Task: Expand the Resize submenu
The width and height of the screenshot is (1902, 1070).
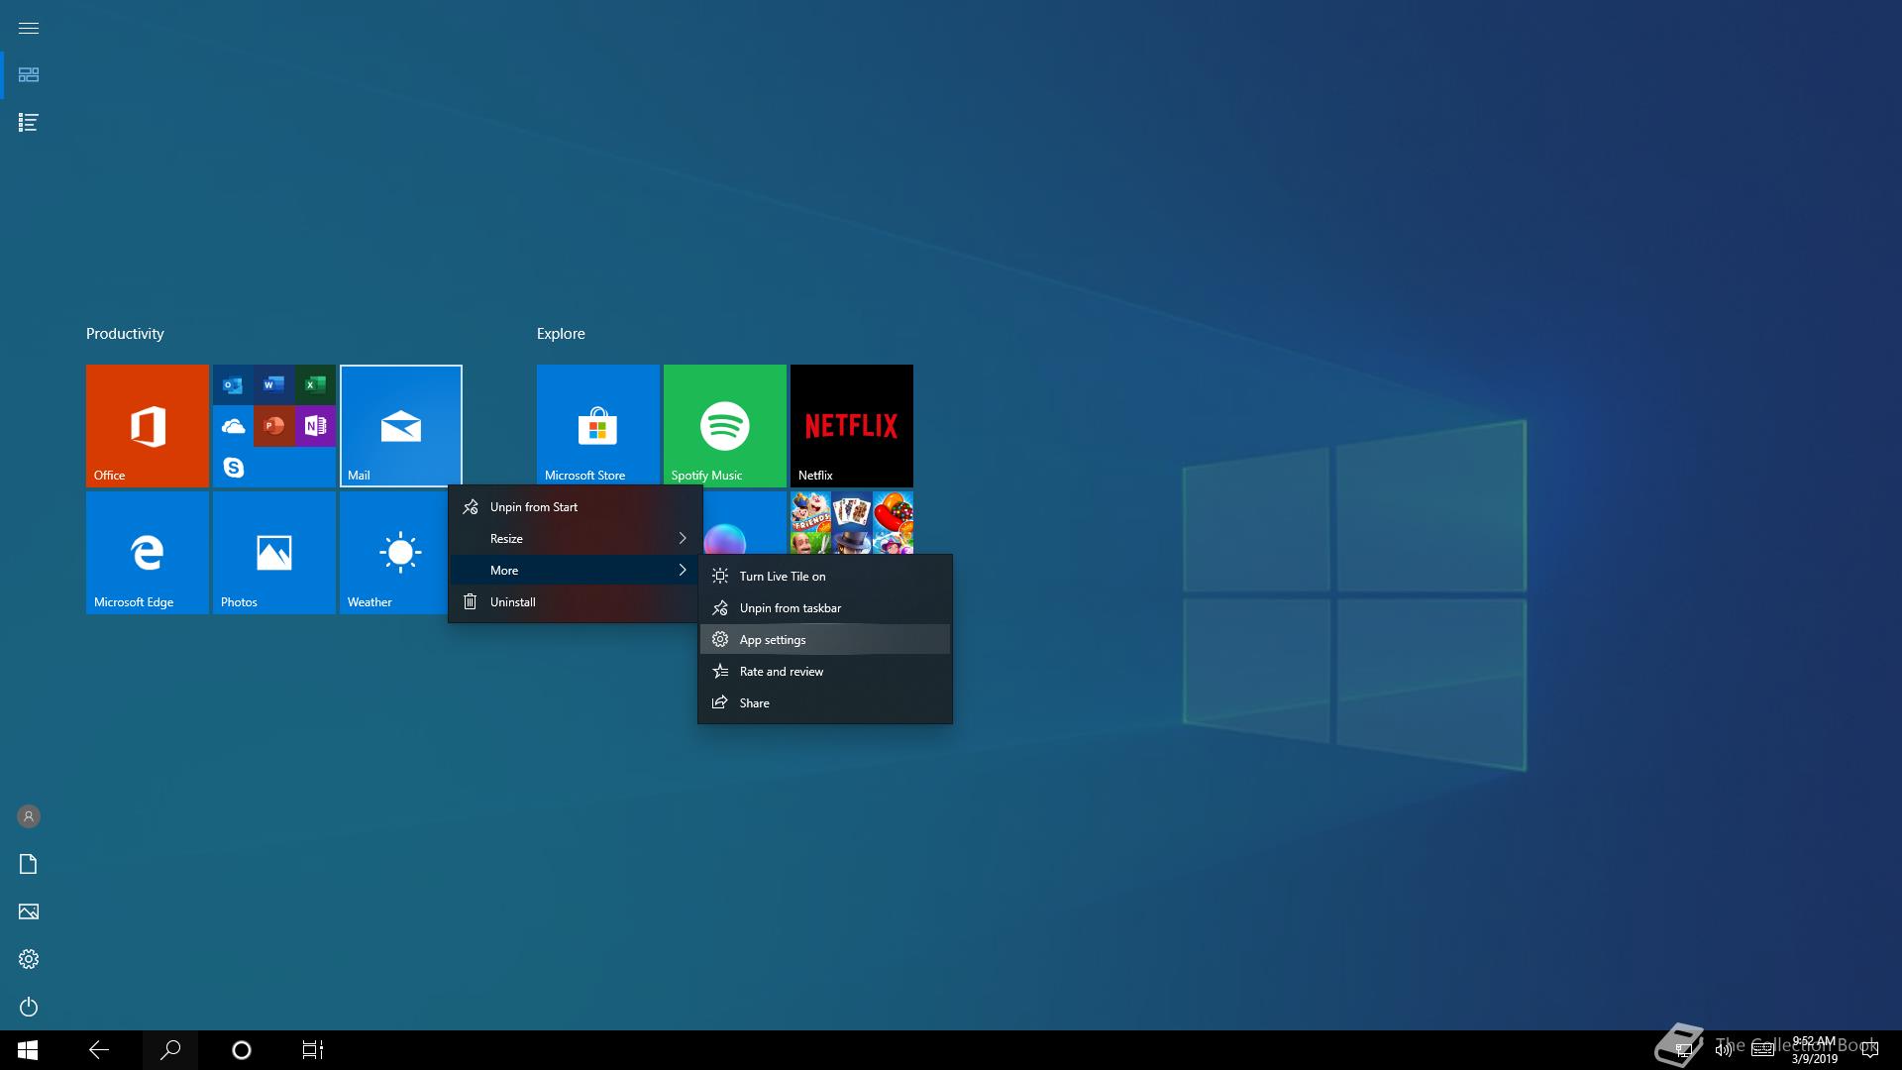Action: (x=576, y=539)
